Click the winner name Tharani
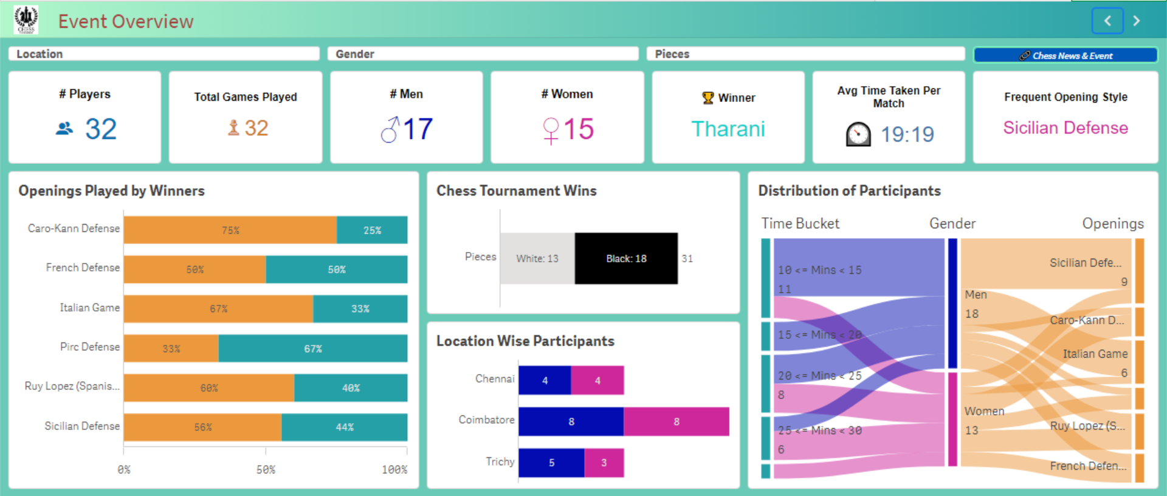Screen dimensions: 1167x496 (x=728, y=129)
